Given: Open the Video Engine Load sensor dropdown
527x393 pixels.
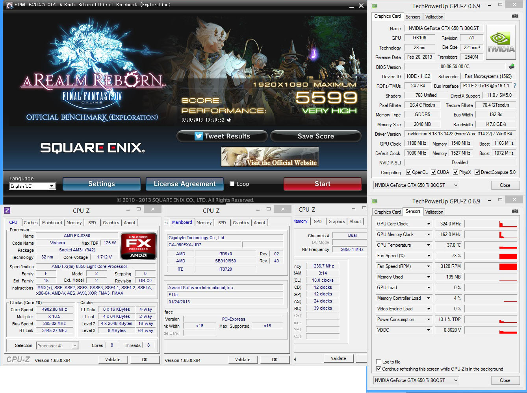Looking at the screenshot, I should (429, 309).
